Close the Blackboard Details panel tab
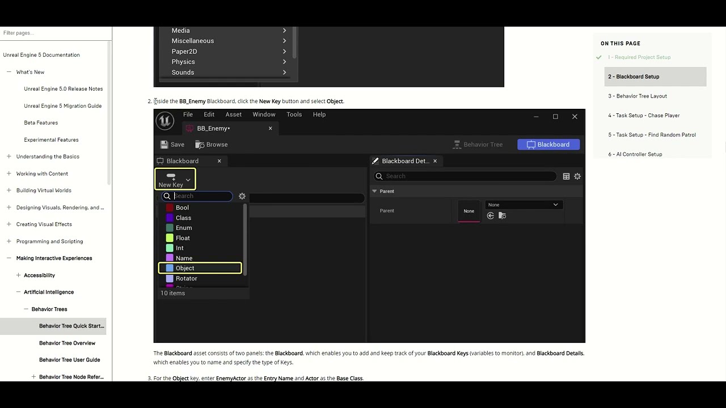Viewport: 726px width, 408px height. [x=435, y=161]
